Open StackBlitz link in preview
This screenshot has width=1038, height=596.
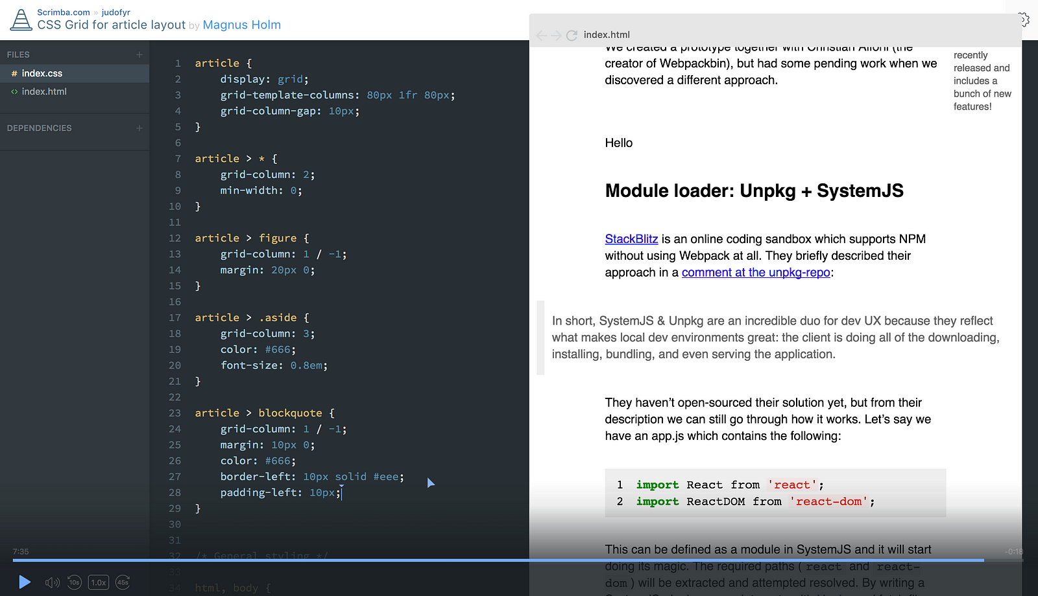click(631, 239)
